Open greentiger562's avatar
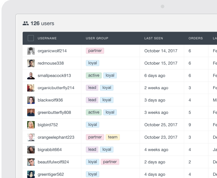 (x=31, y=174)
